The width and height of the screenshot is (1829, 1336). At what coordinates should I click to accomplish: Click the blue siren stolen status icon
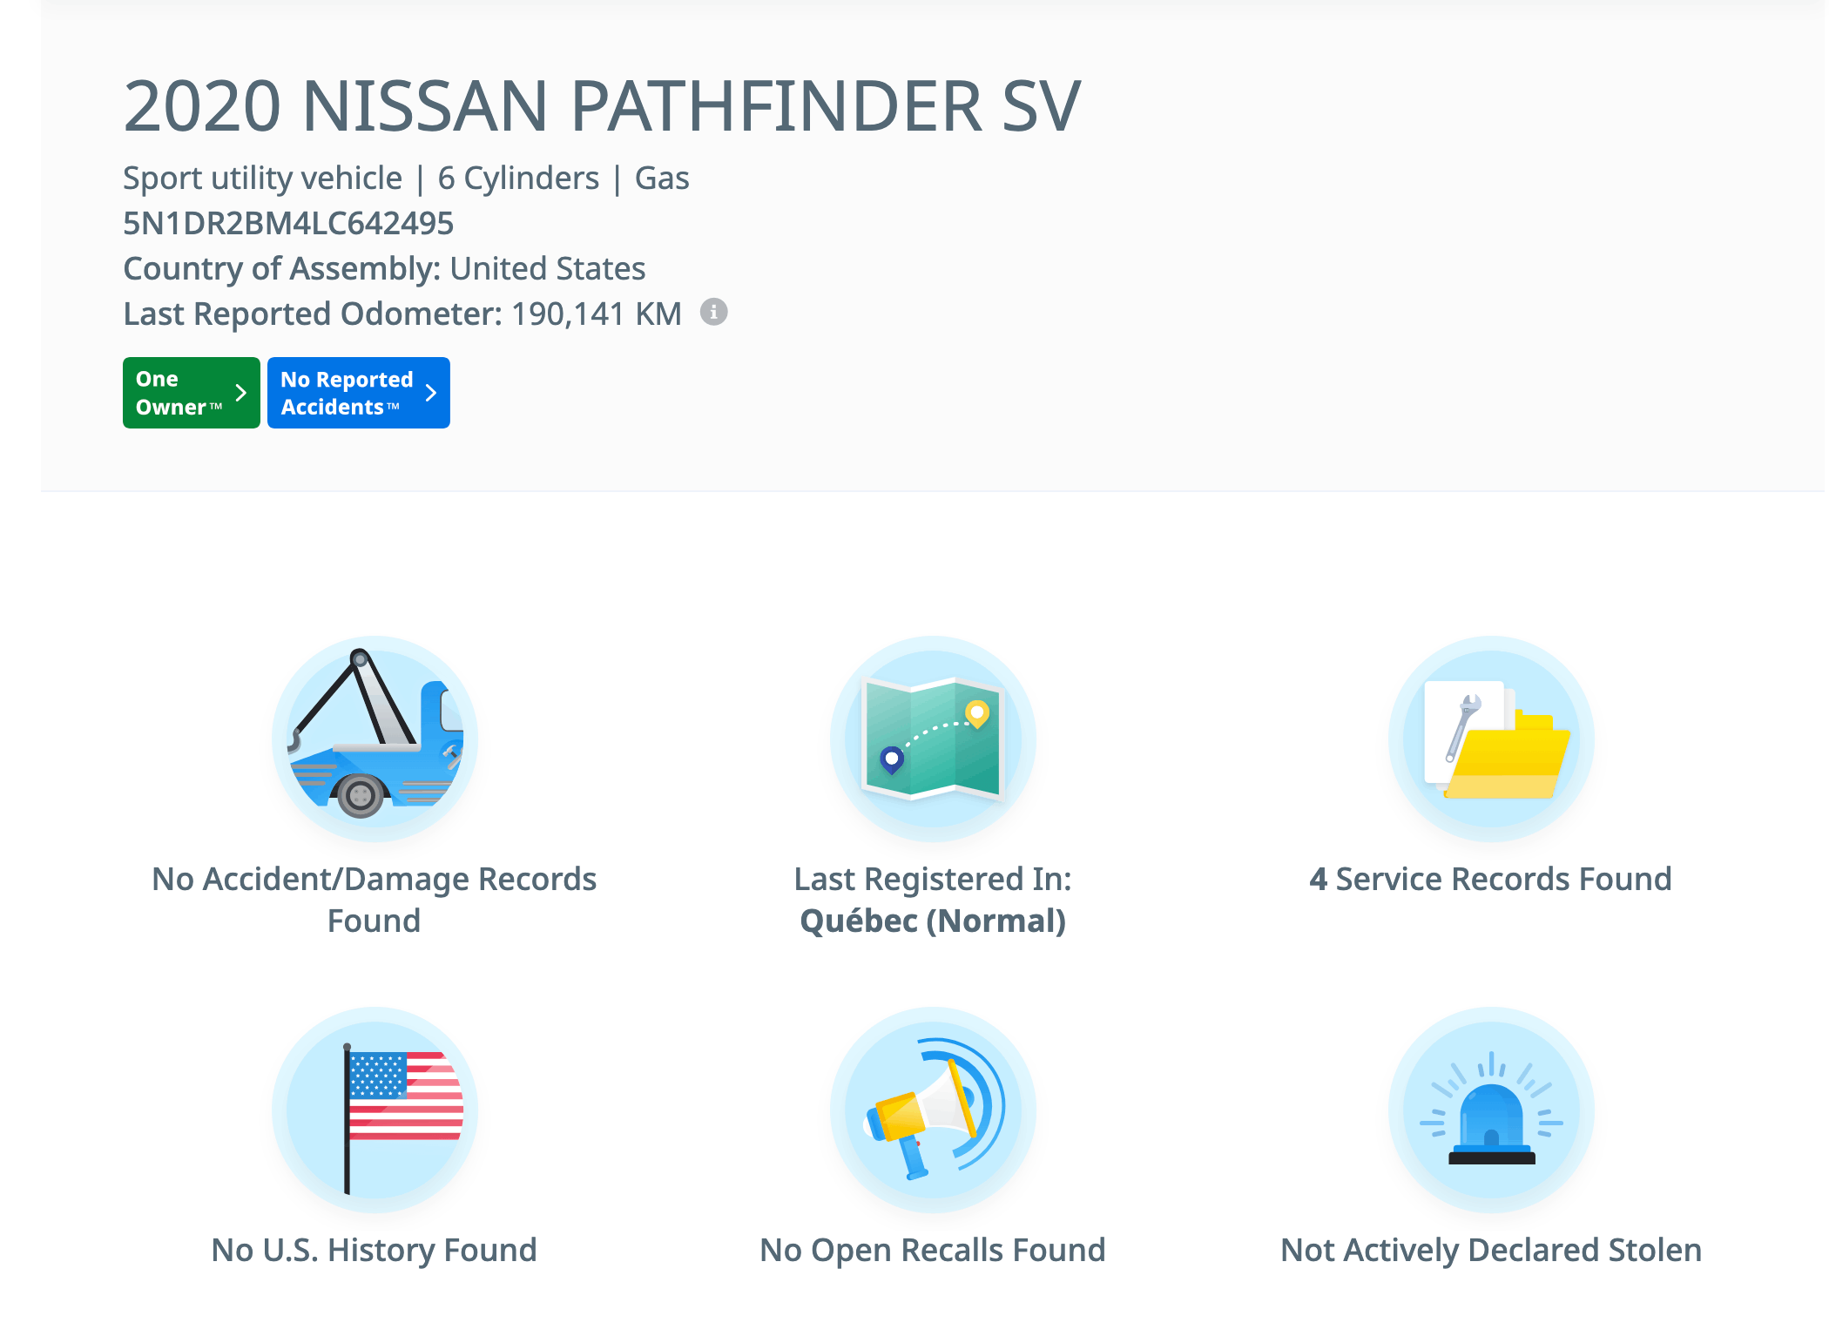1491,1110
